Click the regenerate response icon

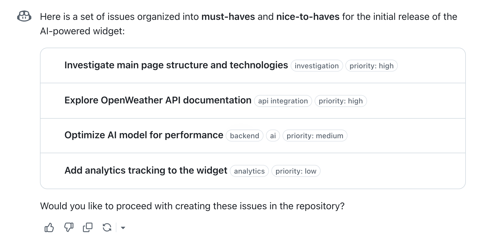107,227
